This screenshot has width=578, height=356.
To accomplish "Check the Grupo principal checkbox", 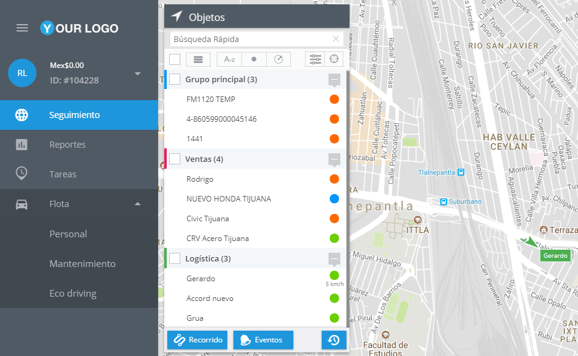I will pyautogui.click(x=175, y=79).
